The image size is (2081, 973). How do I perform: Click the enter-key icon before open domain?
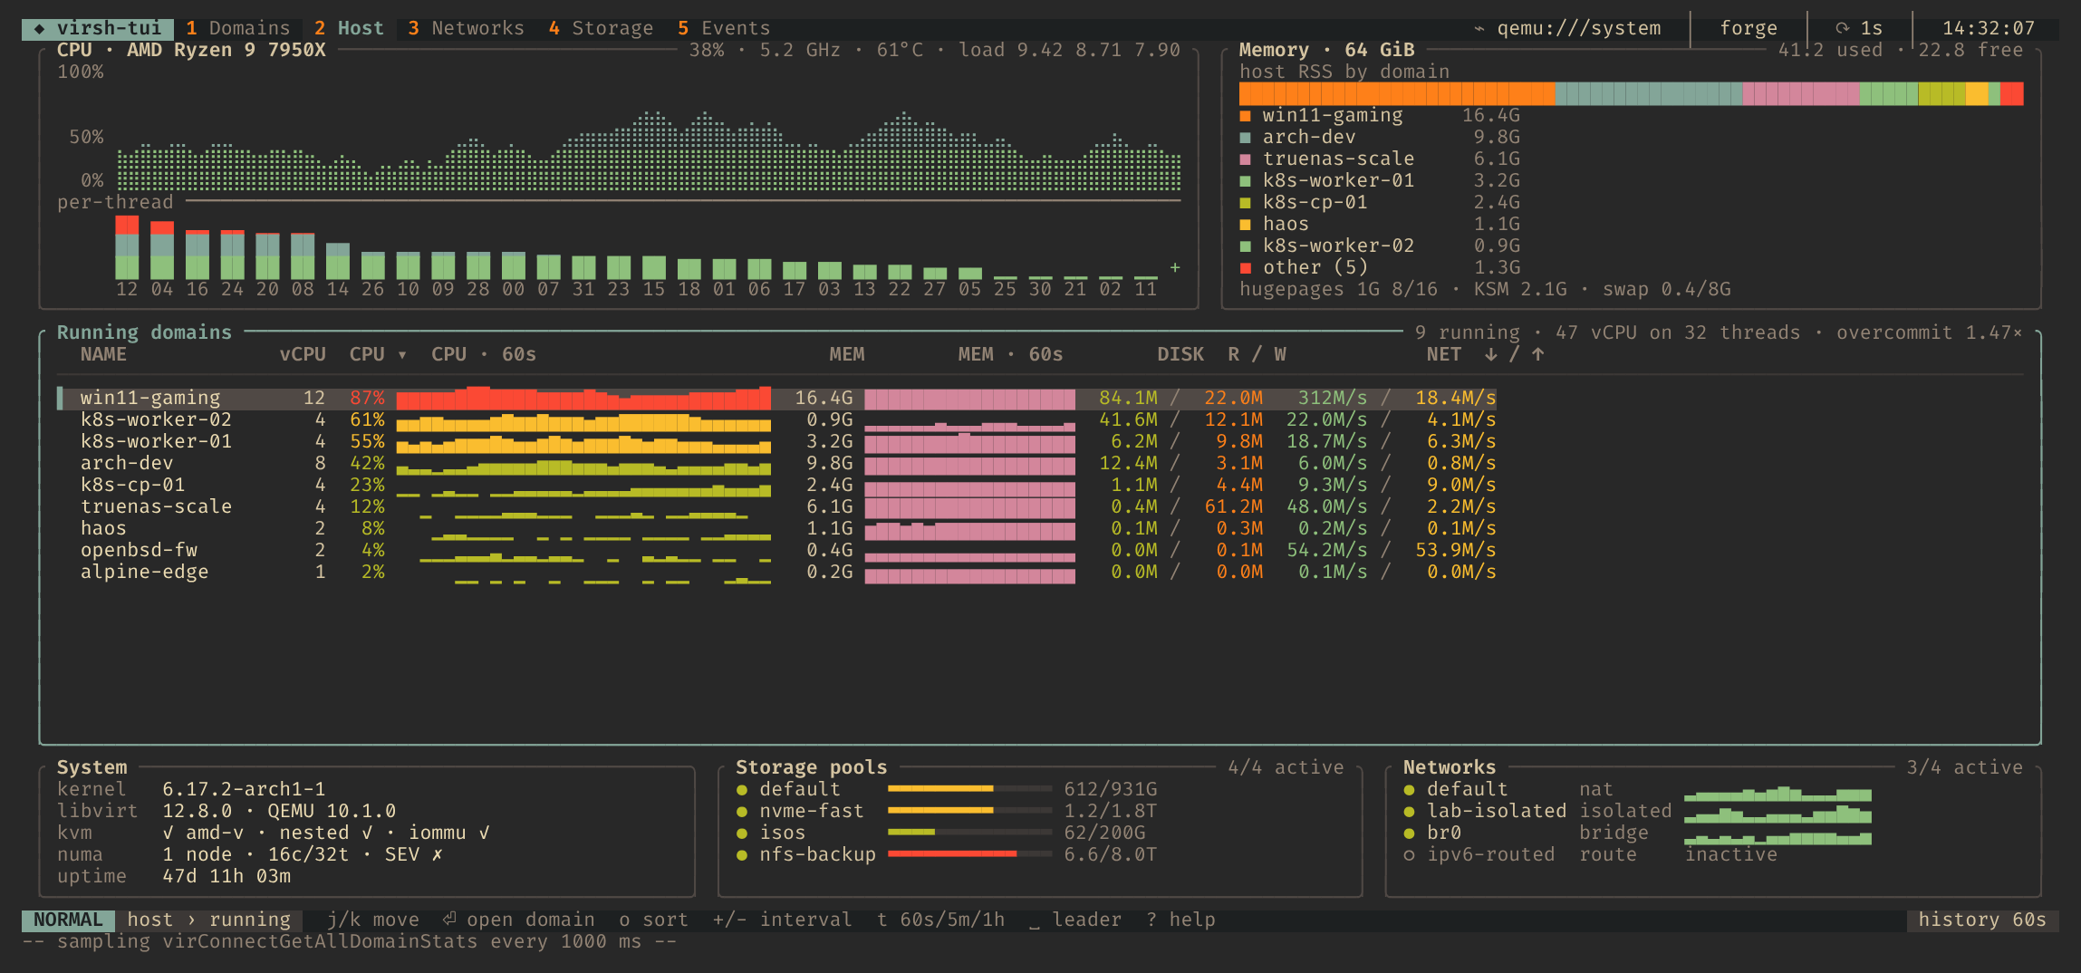click(449, 920)
